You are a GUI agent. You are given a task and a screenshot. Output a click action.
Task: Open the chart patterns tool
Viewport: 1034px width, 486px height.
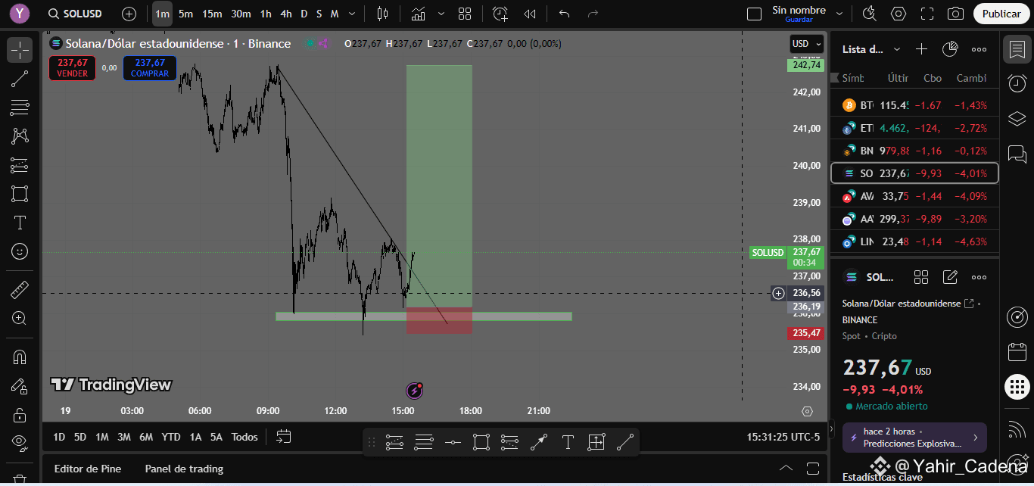coord(20,136)
